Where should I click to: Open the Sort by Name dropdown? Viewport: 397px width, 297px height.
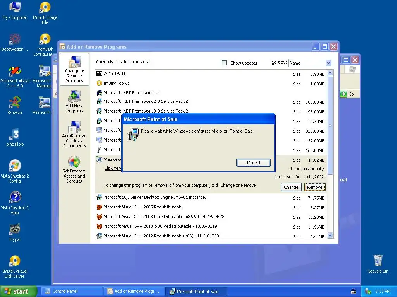tap(328, 63)
